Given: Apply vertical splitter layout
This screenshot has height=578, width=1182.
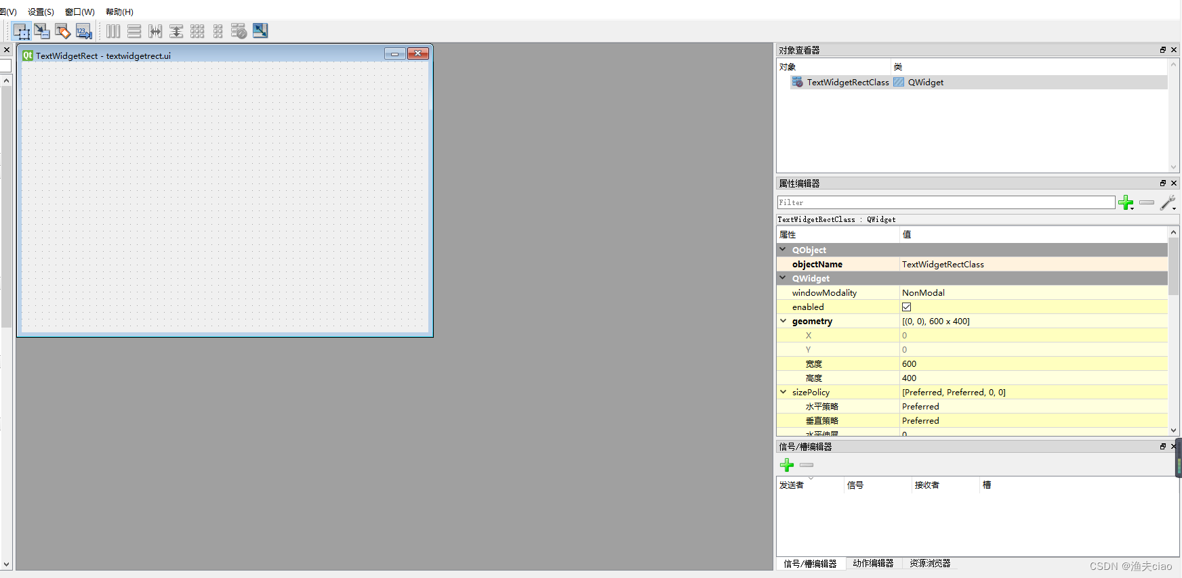Looking at the screenshot, I should tap(176, 31).
